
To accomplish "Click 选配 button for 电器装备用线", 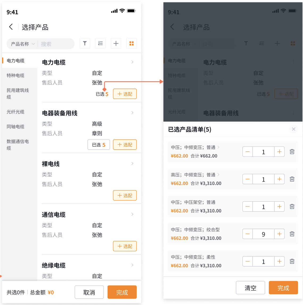I will pos(125,145).
